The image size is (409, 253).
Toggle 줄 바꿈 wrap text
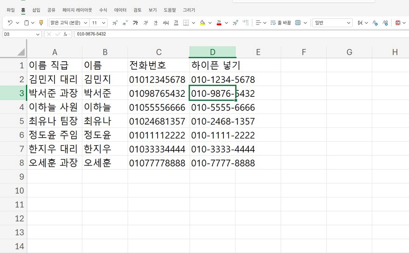point(281,23)
